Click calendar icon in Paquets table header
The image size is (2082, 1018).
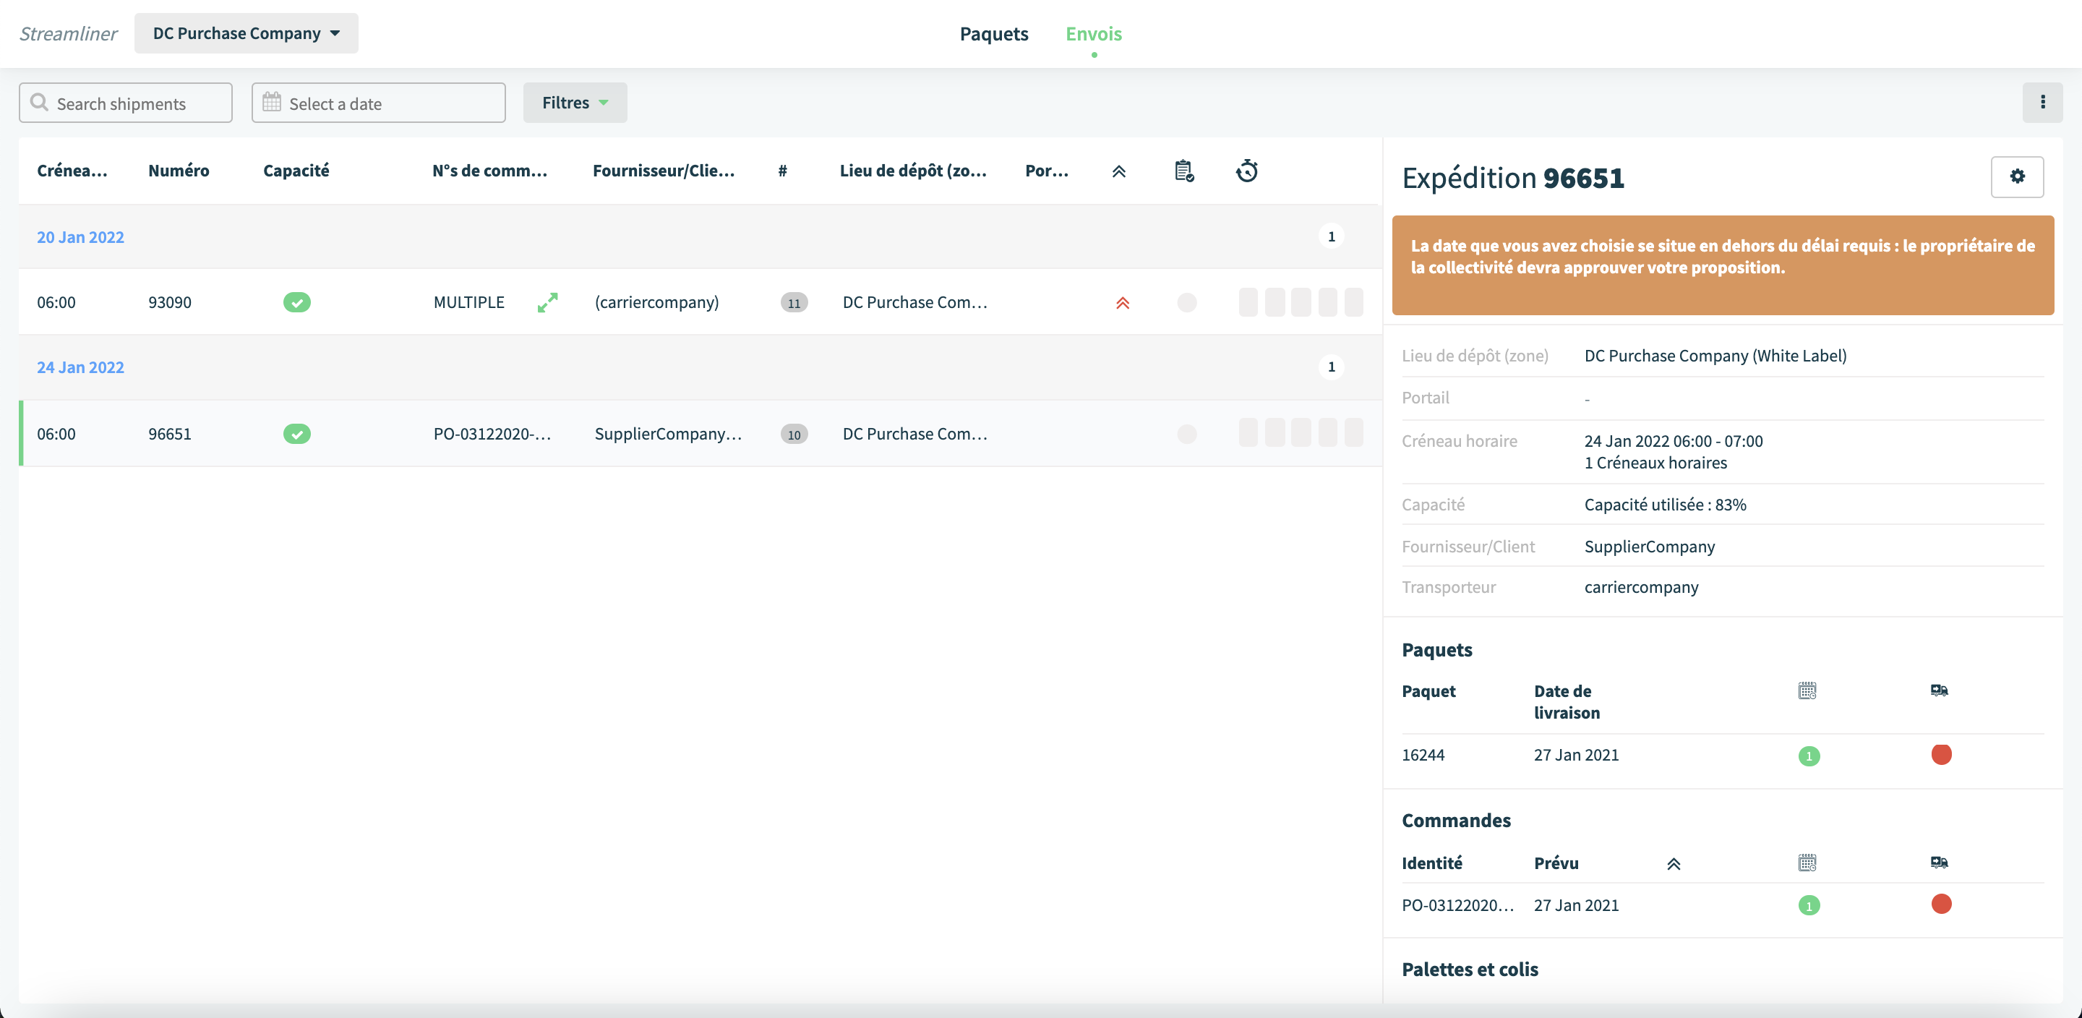coord(1807,690)
